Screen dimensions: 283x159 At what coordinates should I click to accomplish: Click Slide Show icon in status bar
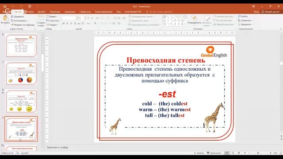click(245, 153)
